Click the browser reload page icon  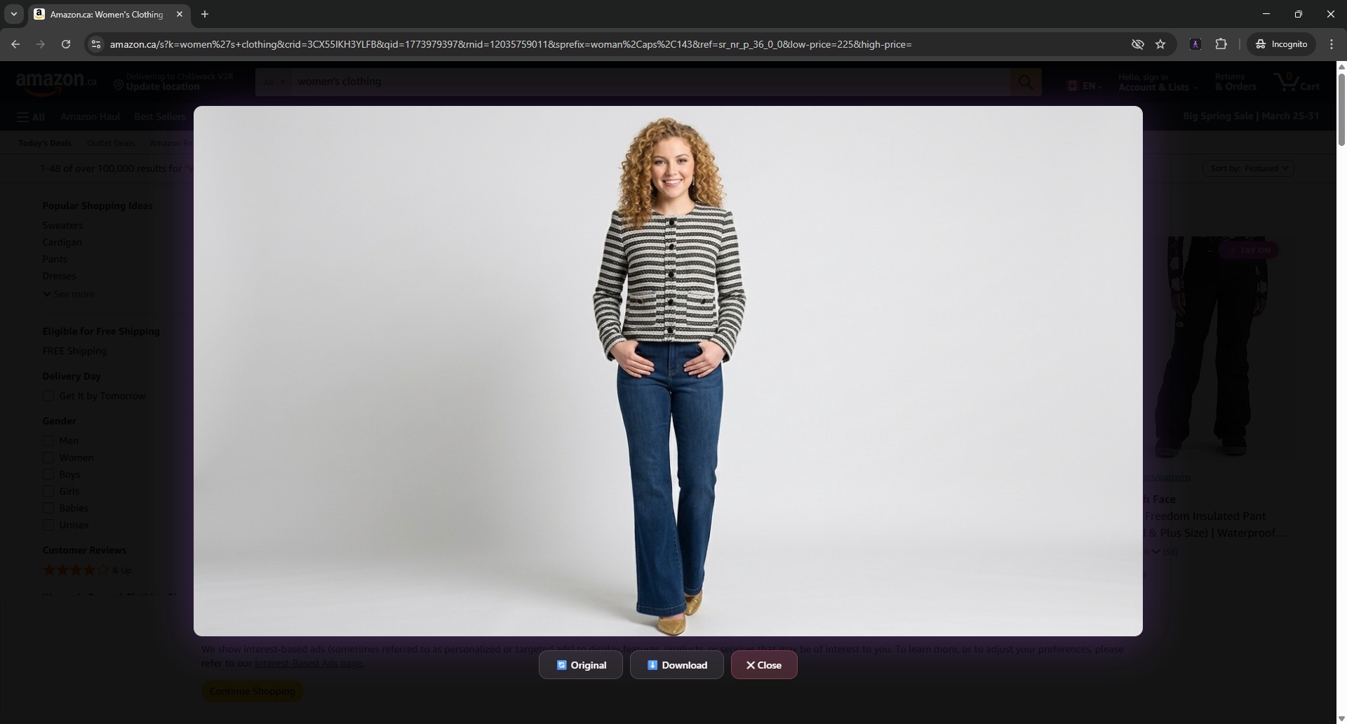tap(66, 44)
